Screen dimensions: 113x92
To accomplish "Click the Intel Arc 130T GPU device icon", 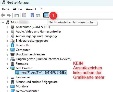I will coord(17,73).
